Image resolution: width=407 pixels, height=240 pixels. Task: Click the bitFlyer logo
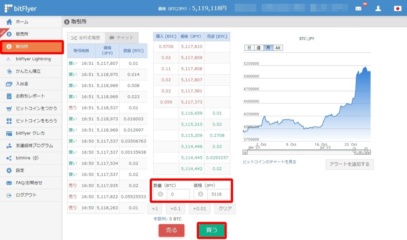[21, 8]
